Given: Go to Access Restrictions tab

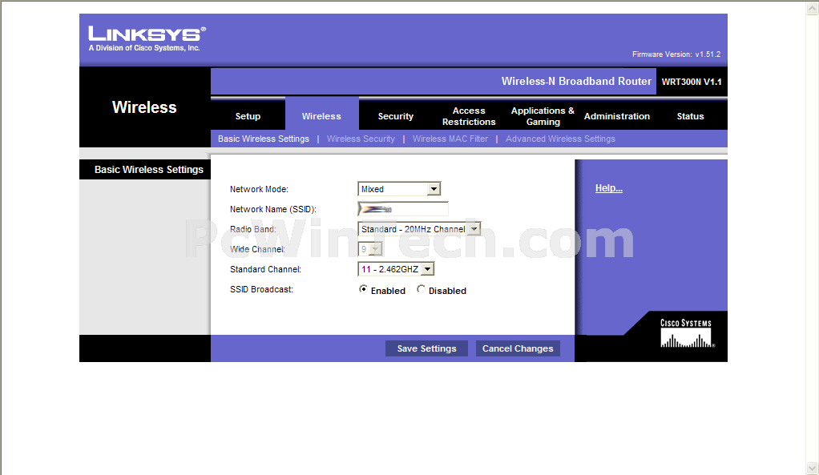Looking at the screenshot, I should pyautogui.click(x=469, y=116).
